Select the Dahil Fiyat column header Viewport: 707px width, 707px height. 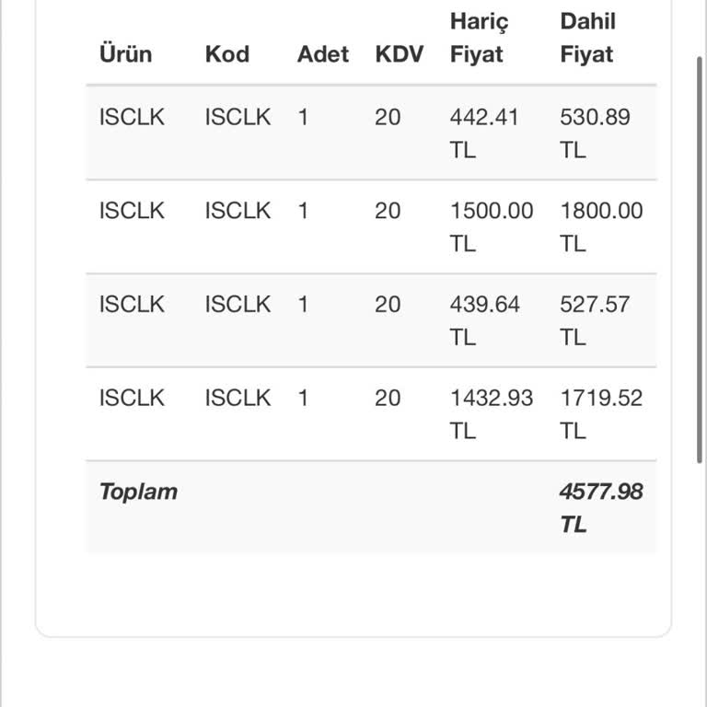coord(587,38)
